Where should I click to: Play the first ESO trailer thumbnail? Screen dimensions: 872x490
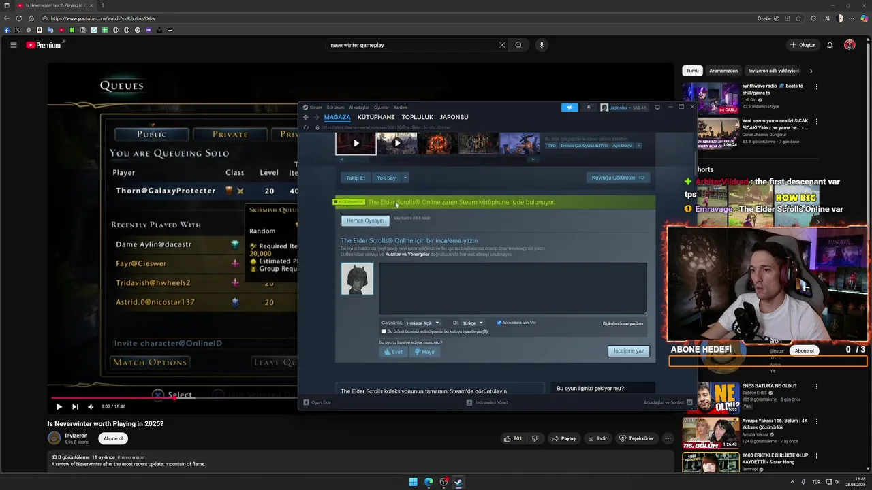point(356,143)
